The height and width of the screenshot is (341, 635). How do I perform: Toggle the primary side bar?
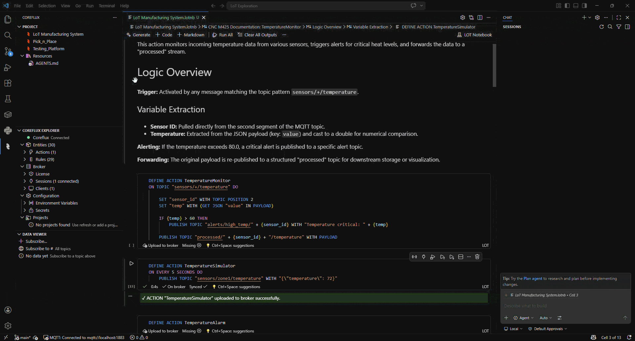coord(567,6)
